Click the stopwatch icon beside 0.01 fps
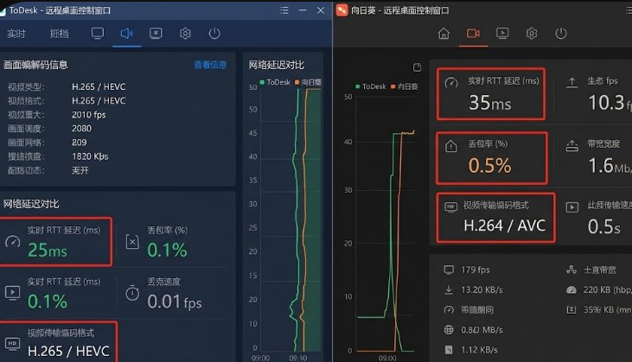 132,293
